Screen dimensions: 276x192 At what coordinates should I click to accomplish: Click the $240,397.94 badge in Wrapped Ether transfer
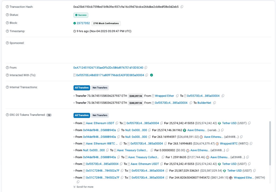coord(135,96)
